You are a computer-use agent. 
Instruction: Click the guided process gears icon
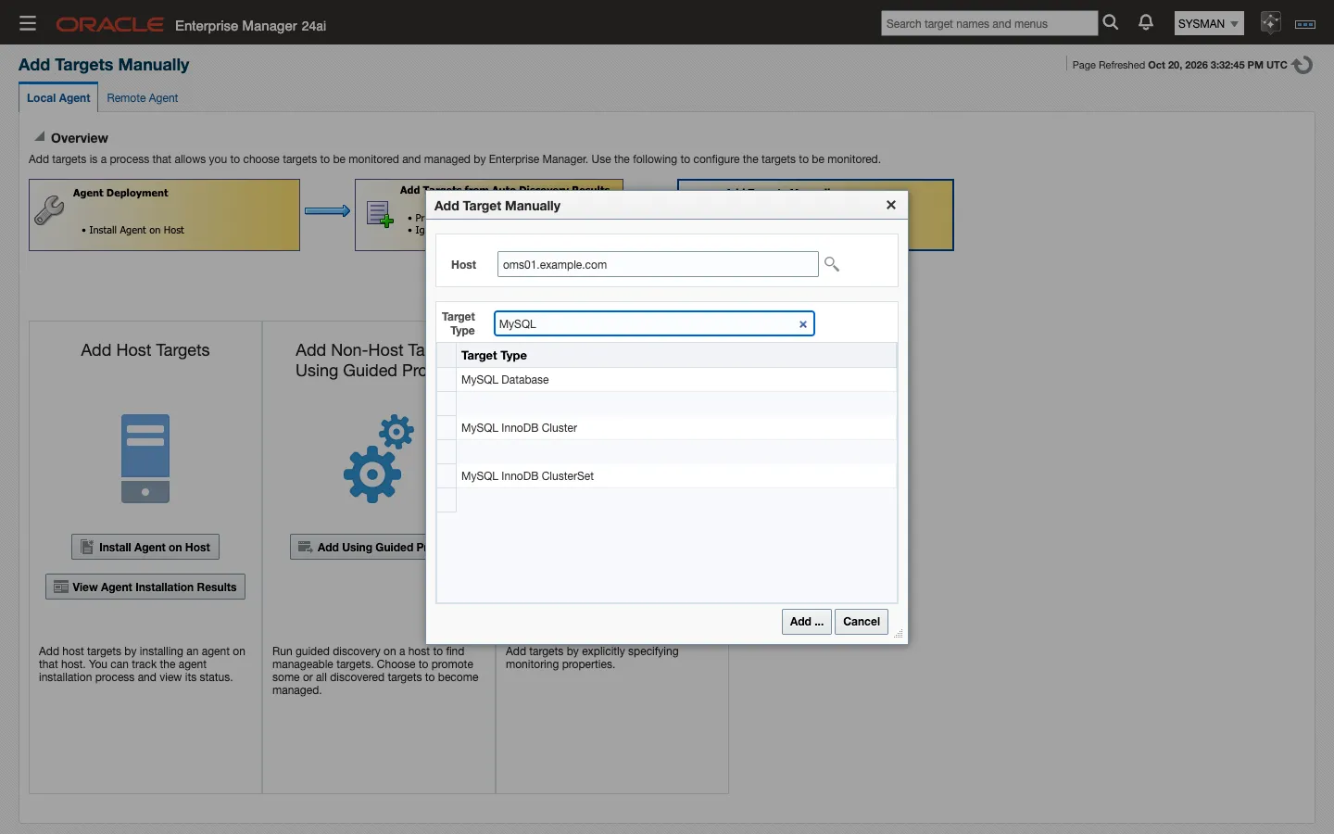(378, 459)
